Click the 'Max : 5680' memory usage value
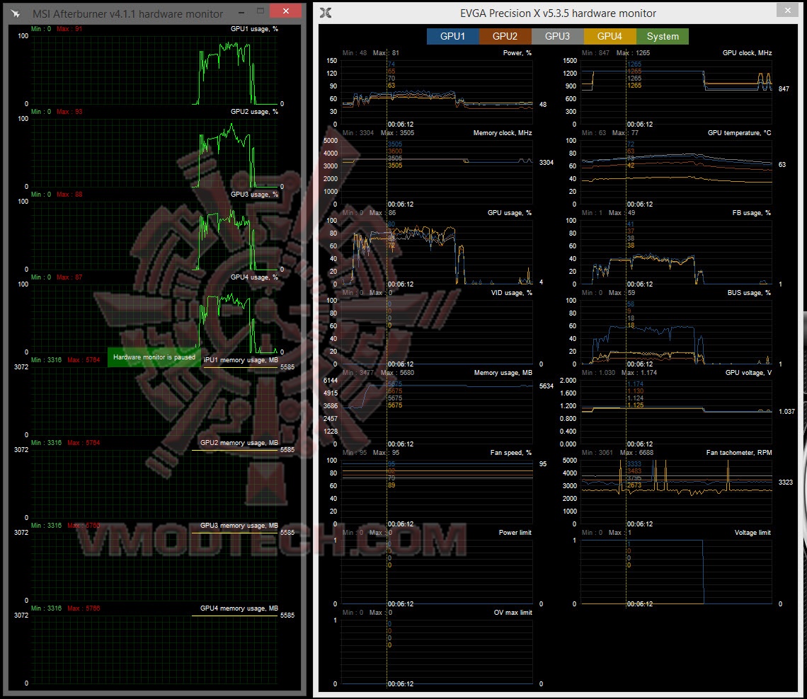Image resolution: width=807 pixels, height=699 pixels. 397,373
